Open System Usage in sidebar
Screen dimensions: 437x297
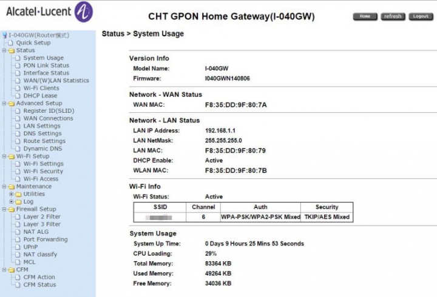[x=44, y=58]
